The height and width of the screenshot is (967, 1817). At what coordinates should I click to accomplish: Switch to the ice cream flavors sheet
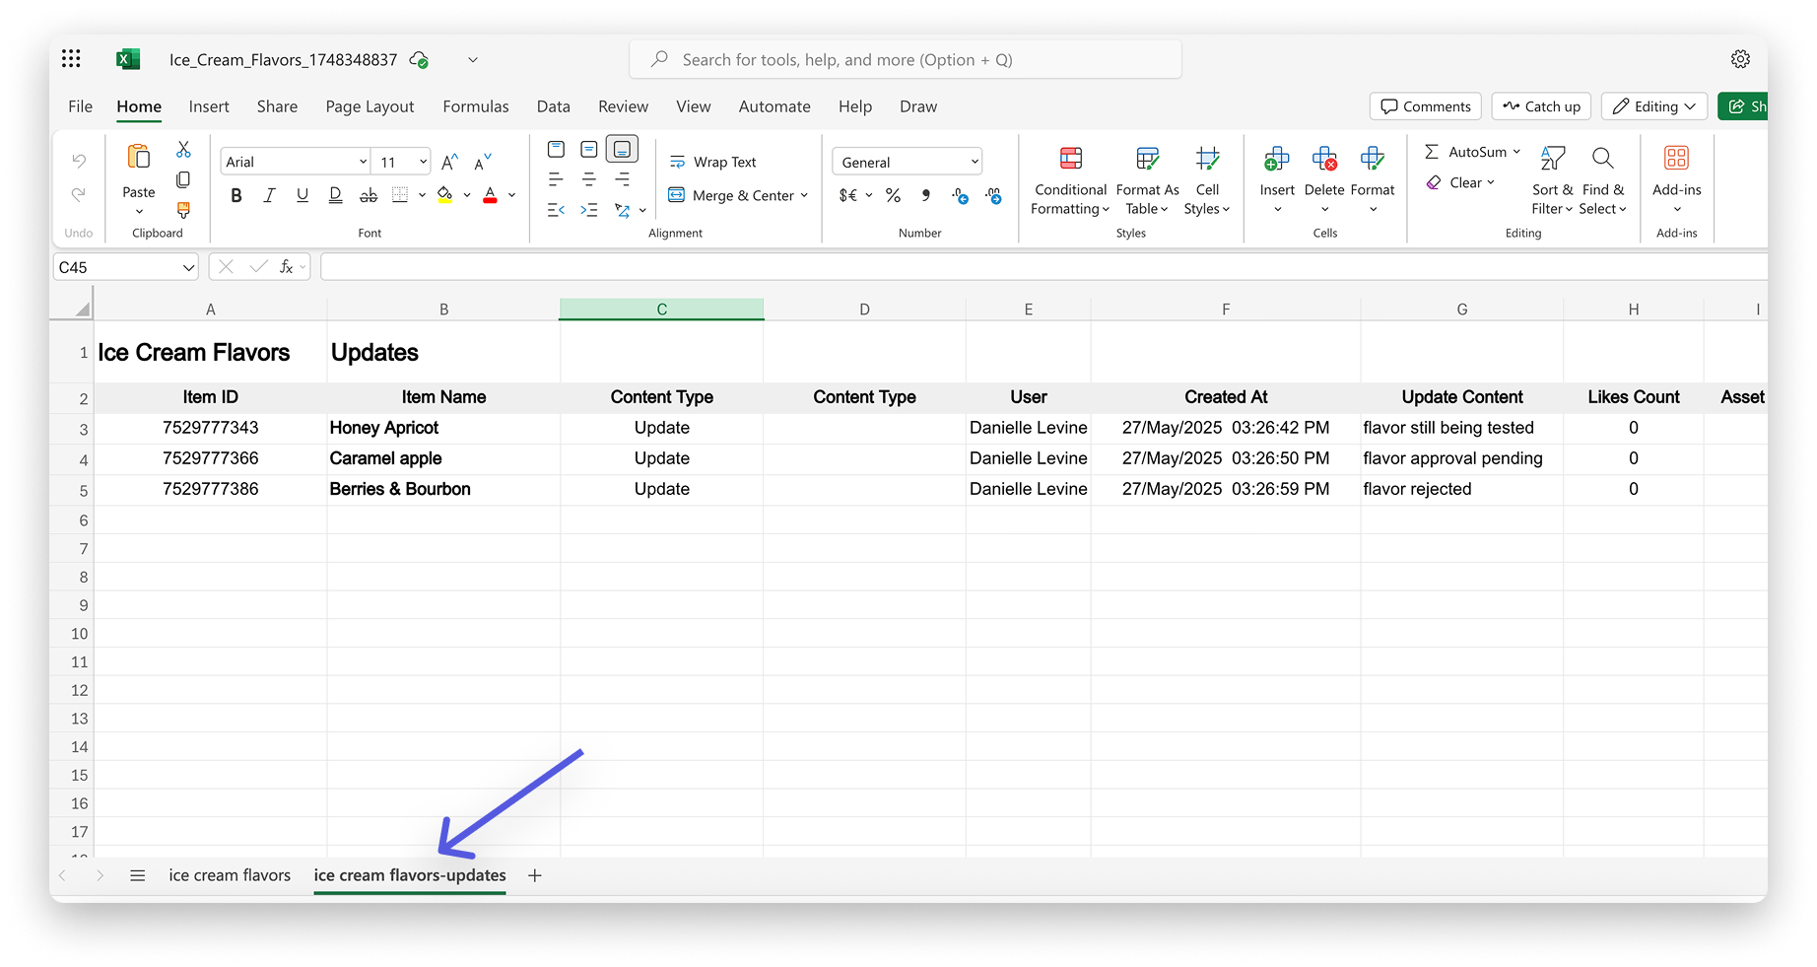point(230,875)
